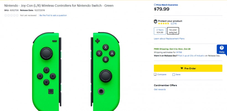Screen dimensions: 227x111
Task: Click the City of Industry store link
Action: [195, 56]
